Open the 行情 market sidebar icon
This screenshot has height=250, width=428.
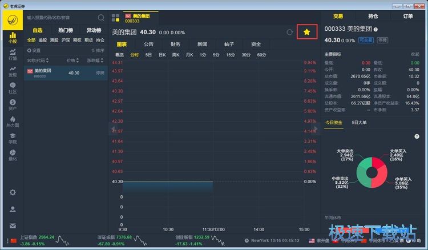point(13,55)
